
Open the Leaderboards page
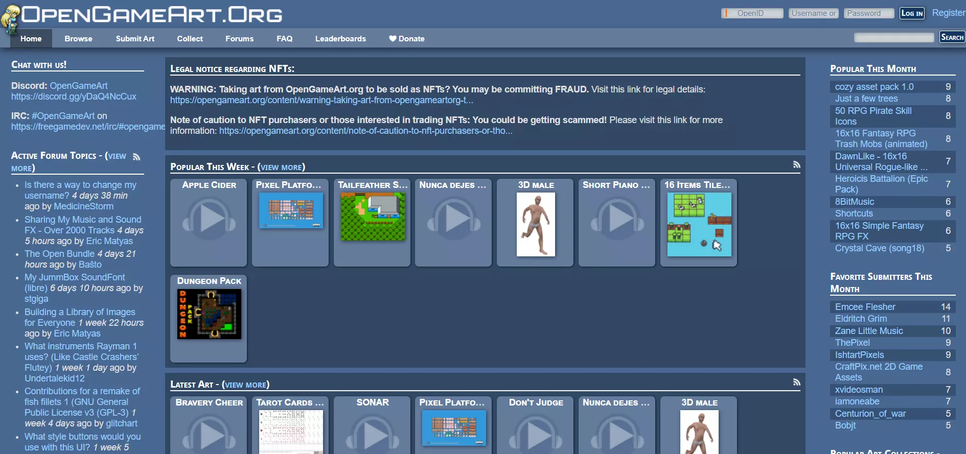[x=340, y=38]
